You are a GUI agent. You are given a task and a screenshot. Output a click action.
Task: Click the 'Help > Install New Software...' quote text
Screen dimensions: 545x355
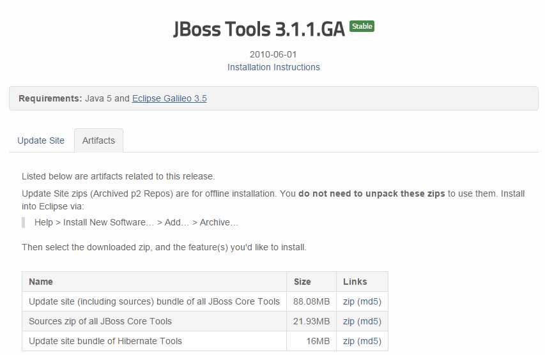[x=136, y=222]
